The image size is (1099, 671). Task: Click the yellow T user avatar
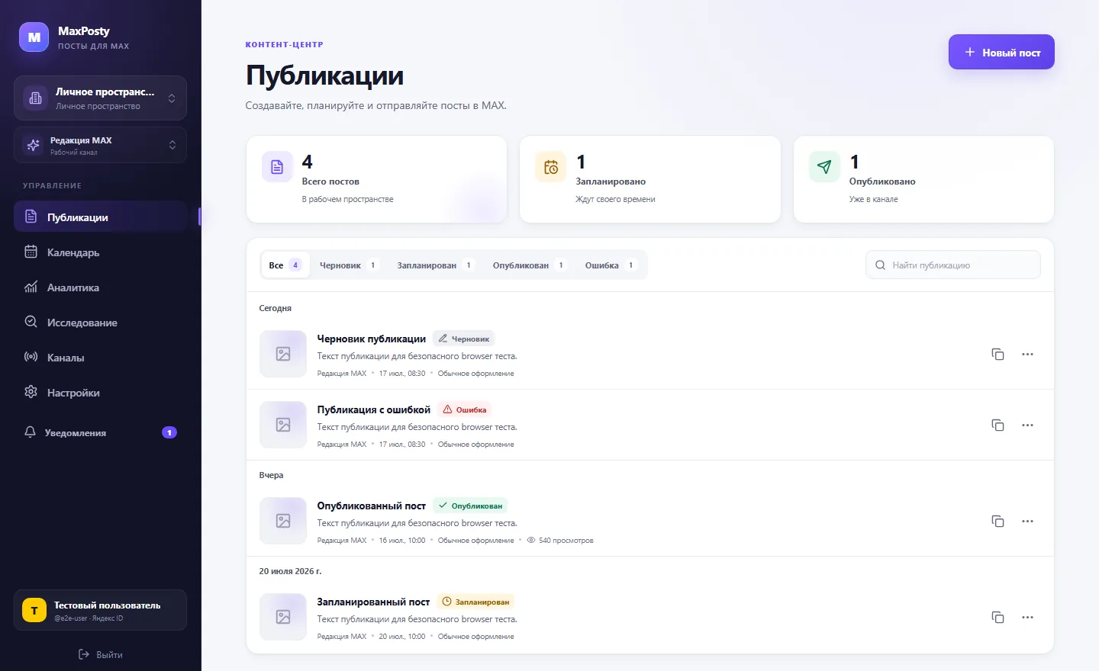click(x=34, y=610)
